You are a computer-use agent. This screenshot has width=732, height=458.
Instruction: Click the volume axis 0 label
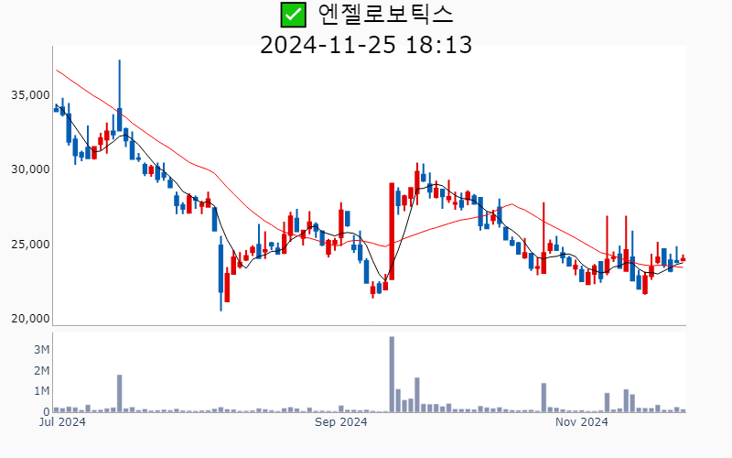click(47, 412)
